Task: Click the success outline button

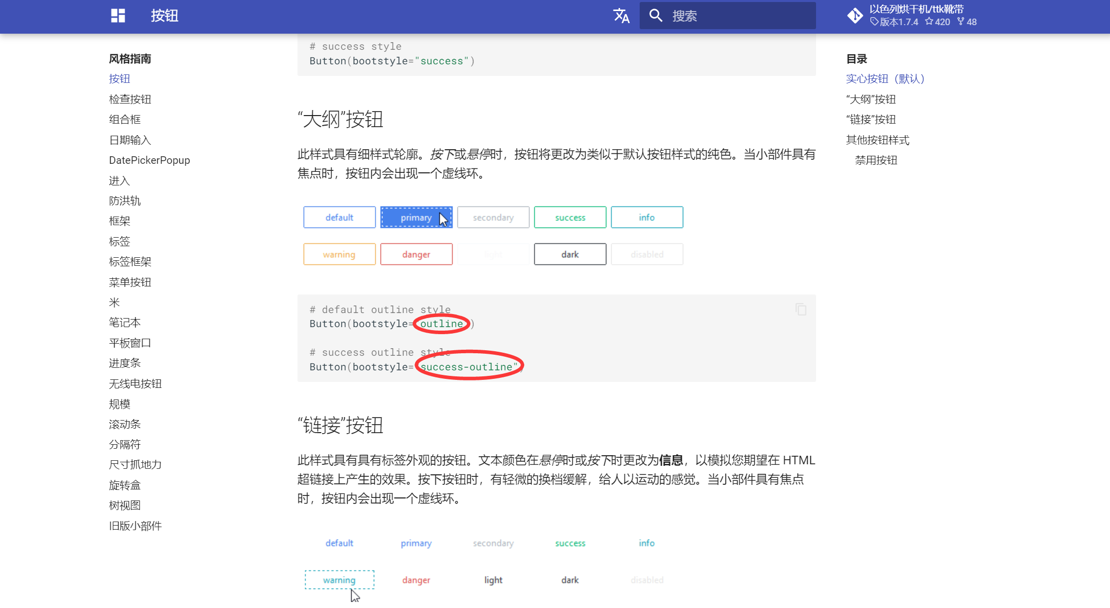Action: click(570, 218)
